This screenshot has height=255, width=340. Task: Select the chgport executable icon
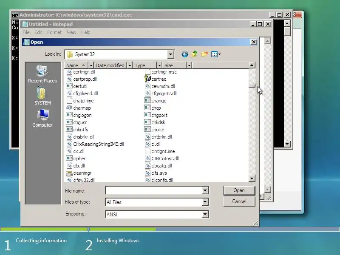[x=147, y=115]
